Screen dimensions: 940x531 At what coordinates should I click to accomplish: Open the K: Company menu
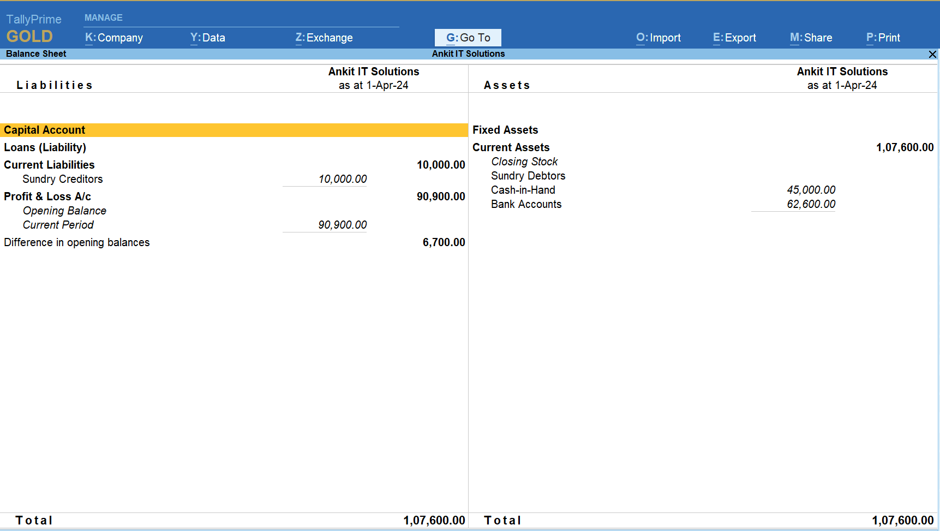(114, 38)
